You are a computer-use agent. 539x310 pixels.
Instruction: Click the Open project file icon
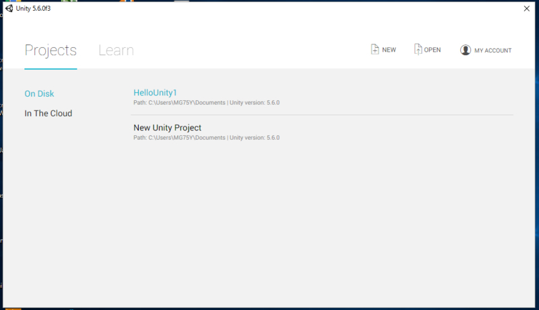pyautogui.click(x=418, y=49)
